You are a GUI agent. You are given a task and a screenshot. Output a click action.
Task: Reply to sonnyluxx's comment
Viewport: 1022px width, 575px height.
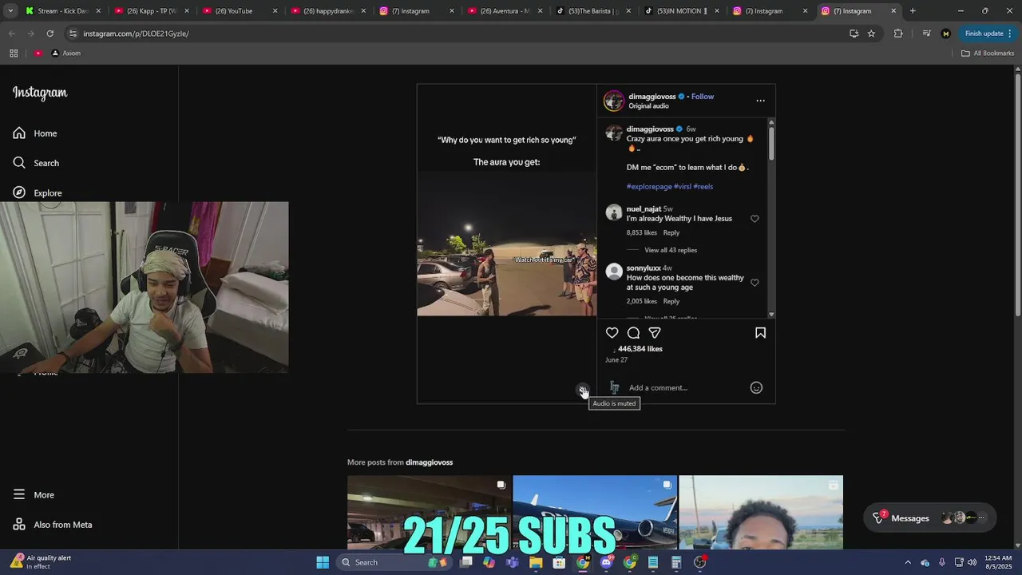click(671, 302)
